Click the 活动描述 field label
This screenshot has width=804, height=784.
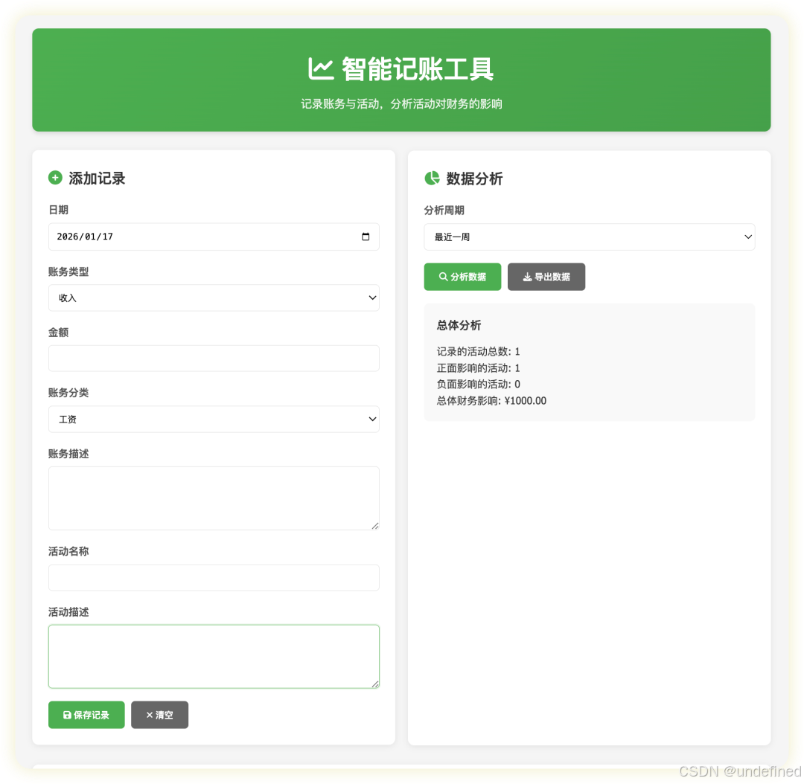68,612
